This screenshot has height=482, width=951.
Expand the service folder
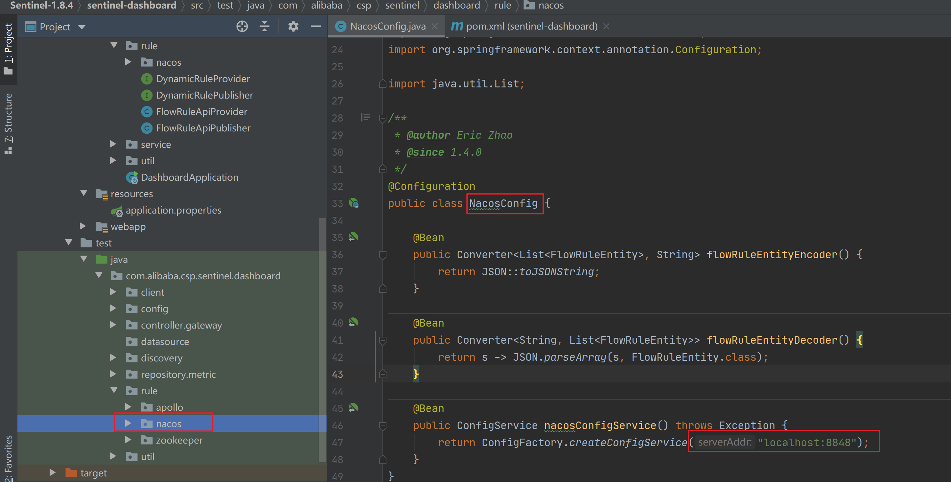(113, 144)
